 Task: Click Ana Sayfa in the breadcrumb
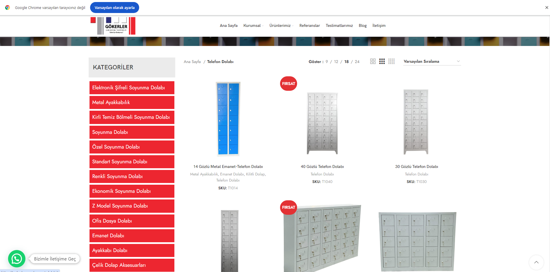[192, 62]
